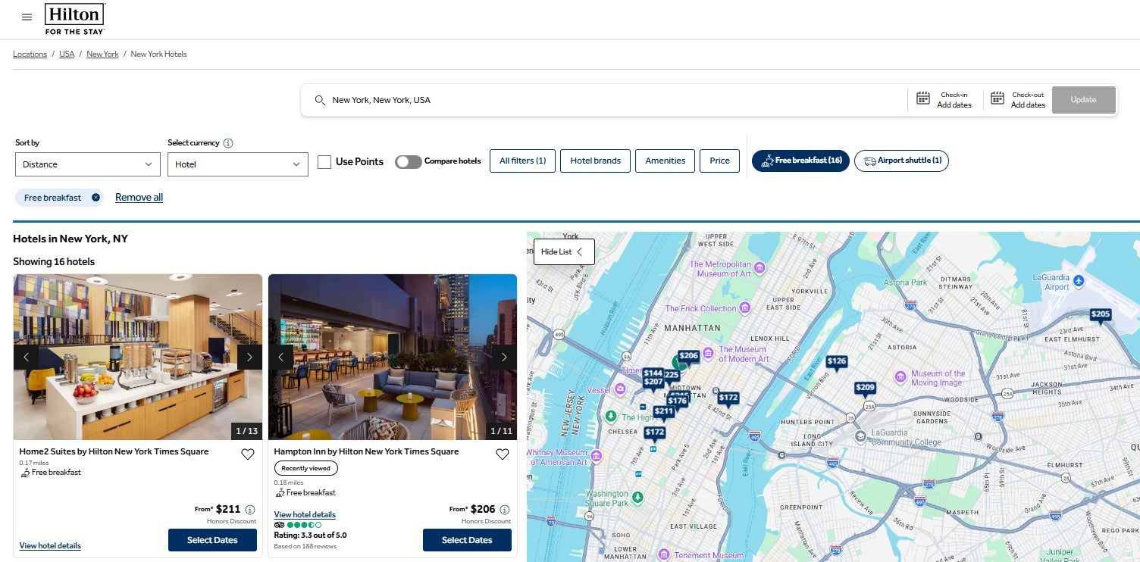Image resolution: width=1140 pixels, height=562 pixels.
Task: Click the Whitney Museum of American Art pin
Action: pos(596,456)
